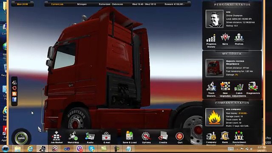
Task: Click the Mon 20:08 game clock
Action: (x=23, y=4)
